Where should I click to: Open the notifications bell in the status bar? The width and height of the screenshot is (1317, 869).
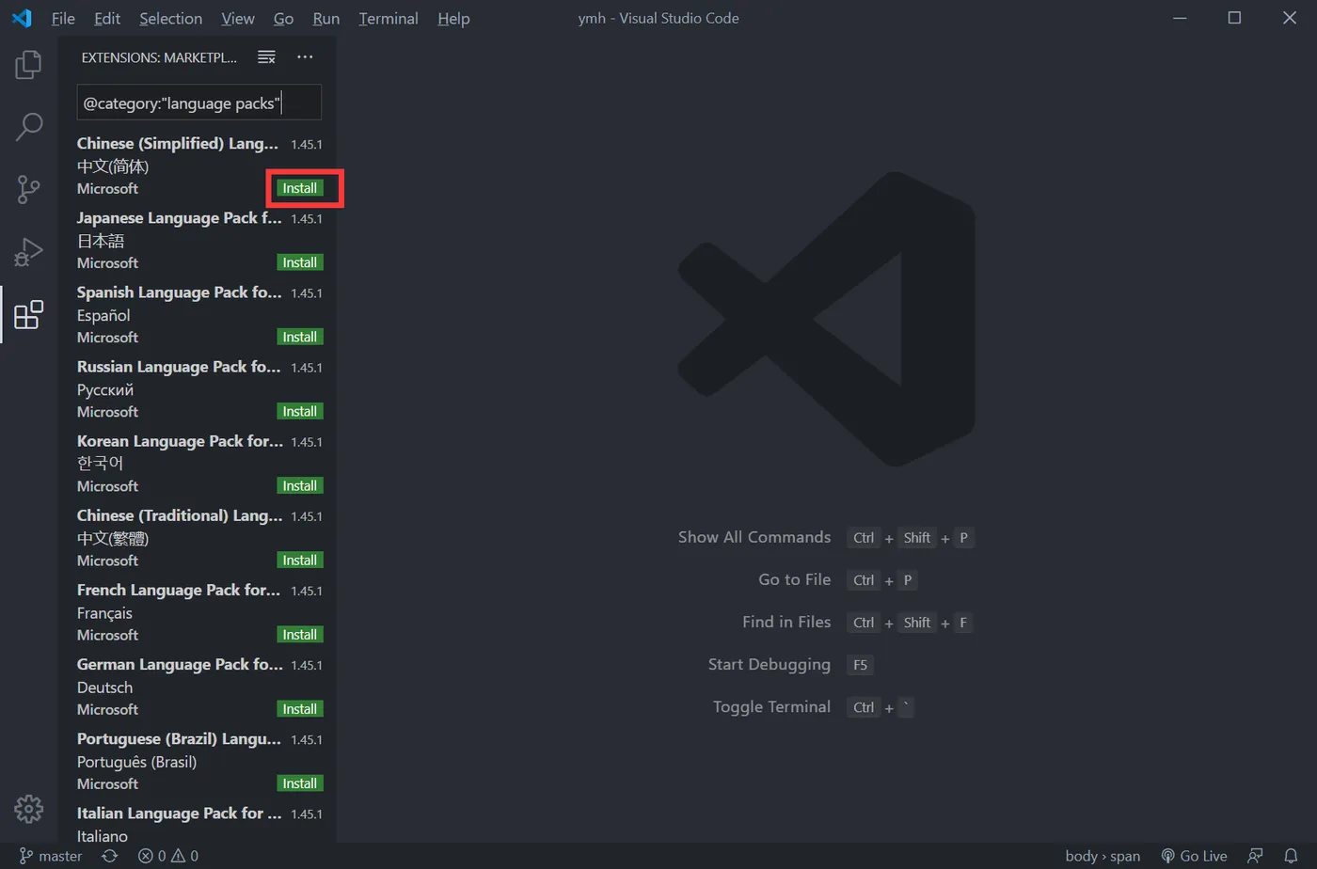pos(1291,856)
